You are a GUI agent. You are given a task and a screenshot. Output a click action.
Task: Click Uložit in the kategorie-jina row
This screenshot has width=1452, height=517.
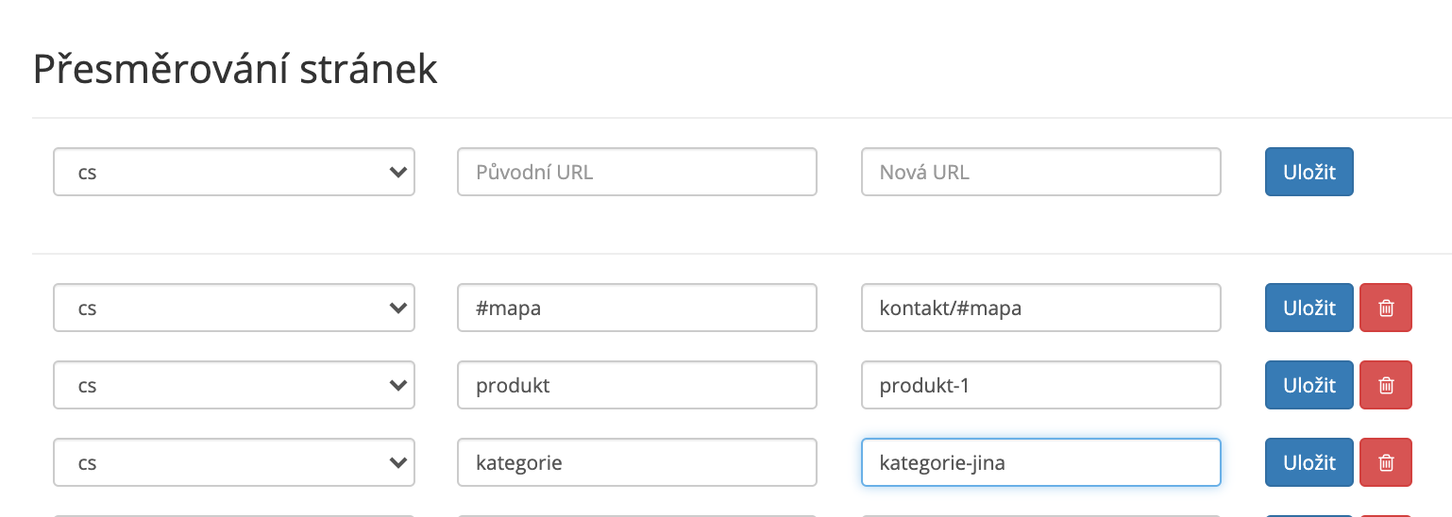tap(1309, 462)
